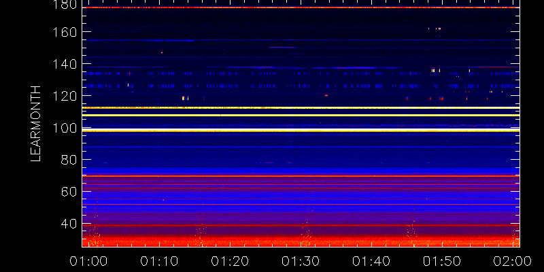
Task: Click the 120 frequency axis label
Action: click(x=65, y=96)
